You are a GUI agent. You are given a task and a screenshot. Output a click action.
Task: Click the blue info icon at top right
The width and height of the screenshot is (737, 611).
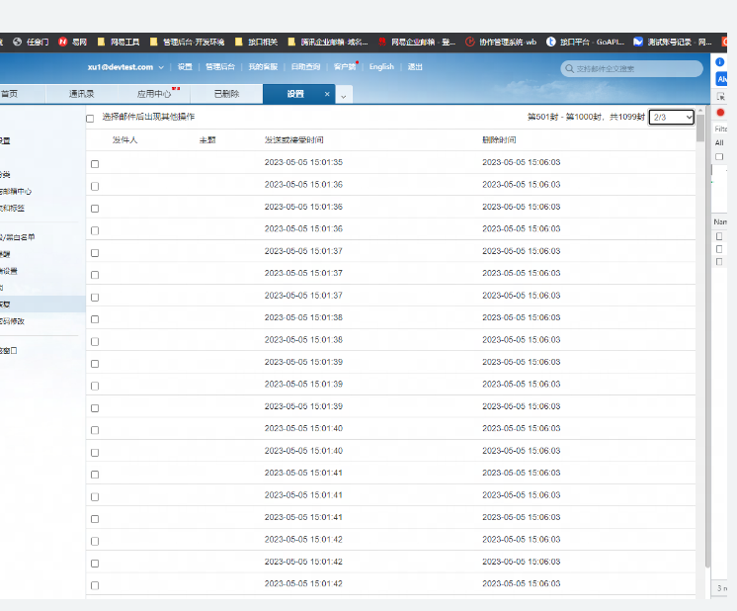[x=720, y=62]
